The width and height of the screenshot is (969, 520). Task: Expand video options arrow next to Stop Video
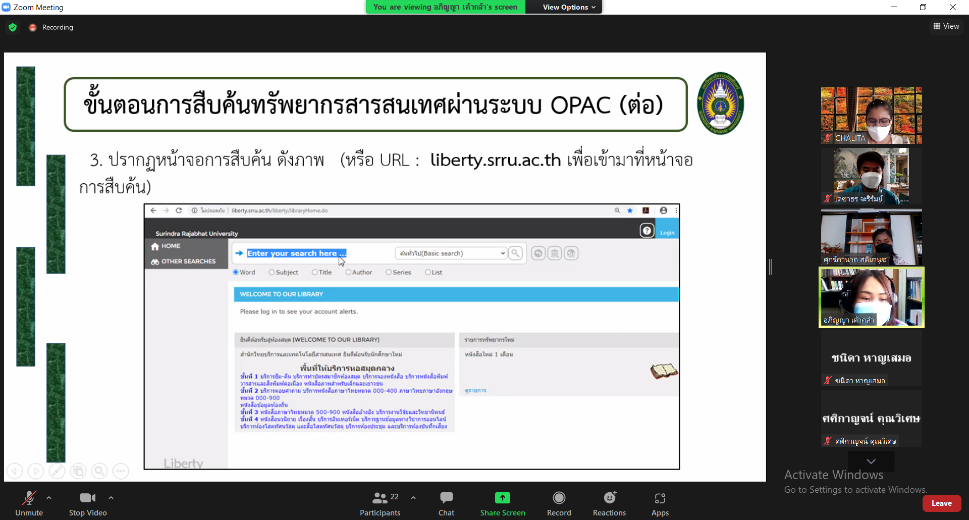pyautogui.click(x=111, y=498)
